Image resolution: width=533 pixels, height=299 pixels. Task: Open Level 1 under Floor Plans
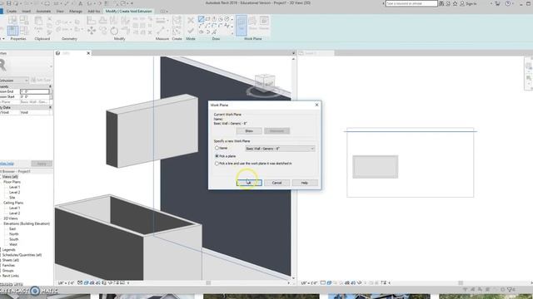(14, 187)
